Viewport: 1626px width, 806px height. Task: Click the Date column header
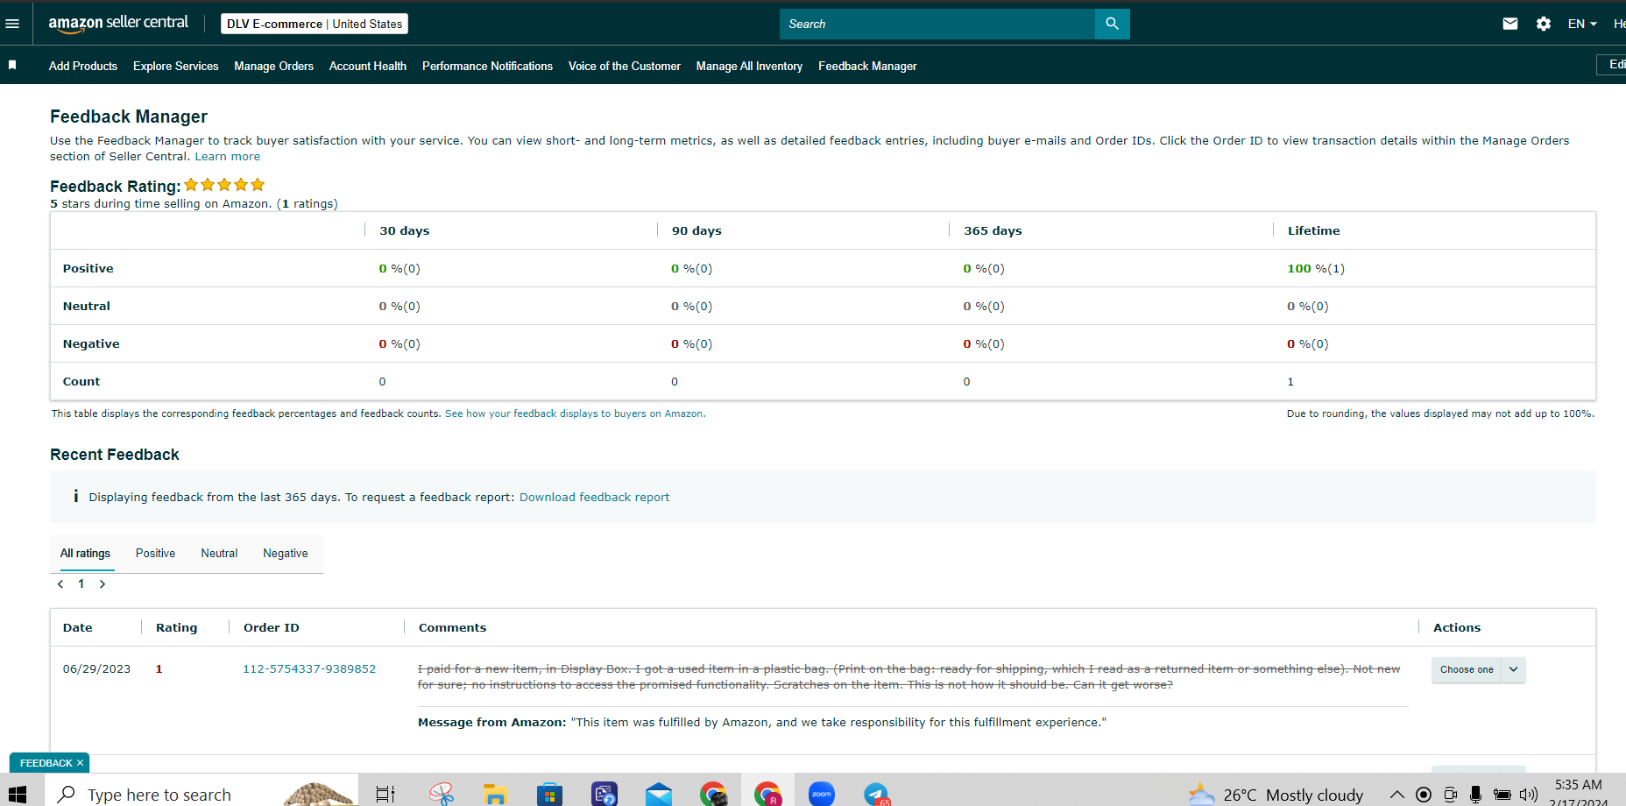pyautogui.click(x=77, y=627)
